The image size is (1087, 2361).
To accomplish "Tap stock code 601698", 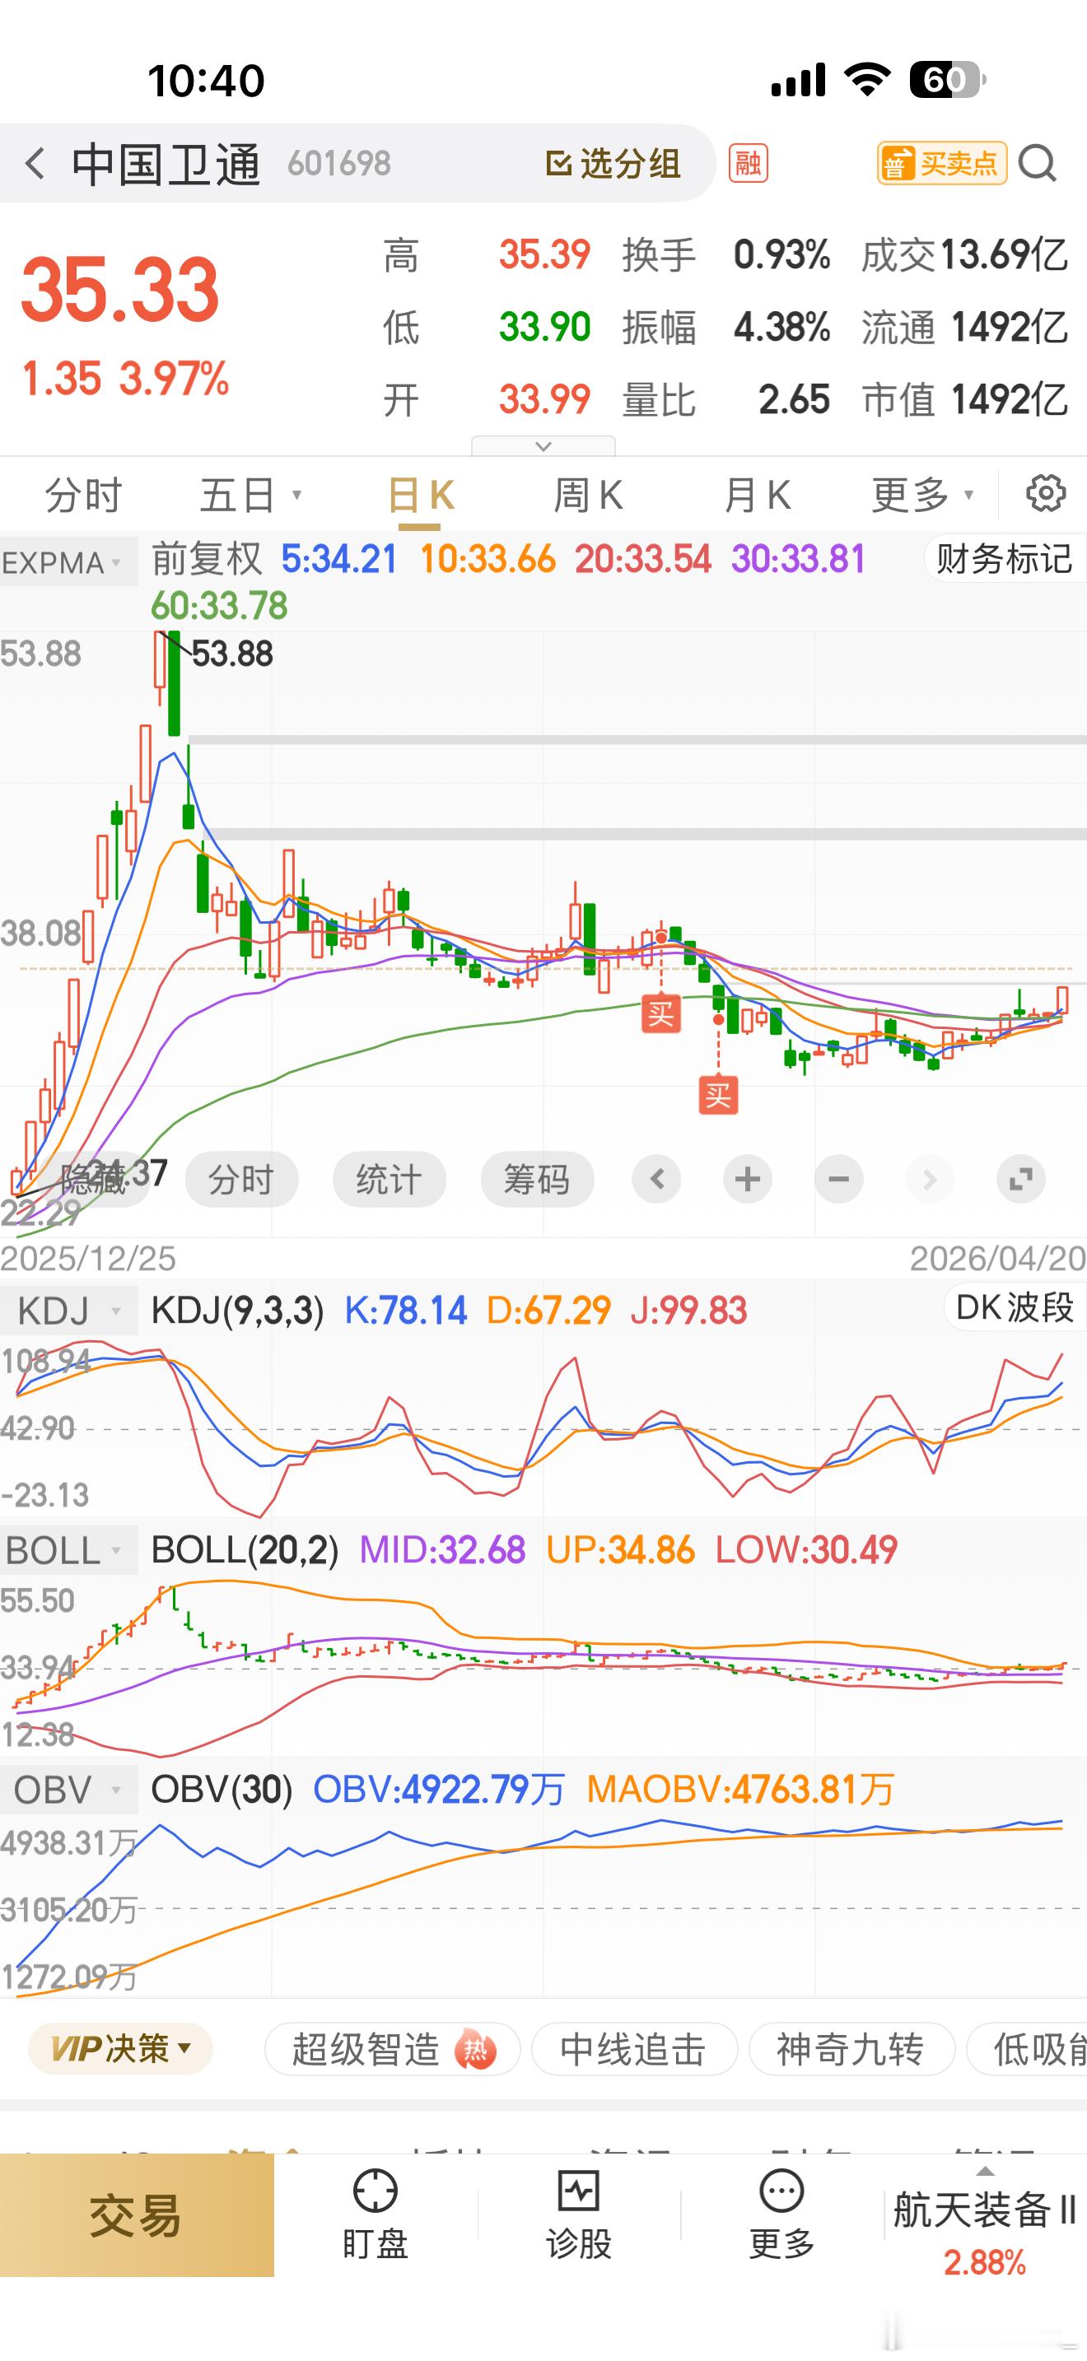I will click(339, 164).
